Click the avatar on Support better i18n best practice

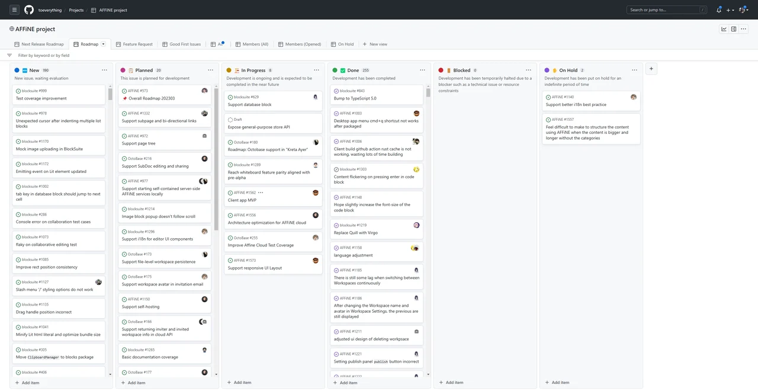[x=634, y=97]
